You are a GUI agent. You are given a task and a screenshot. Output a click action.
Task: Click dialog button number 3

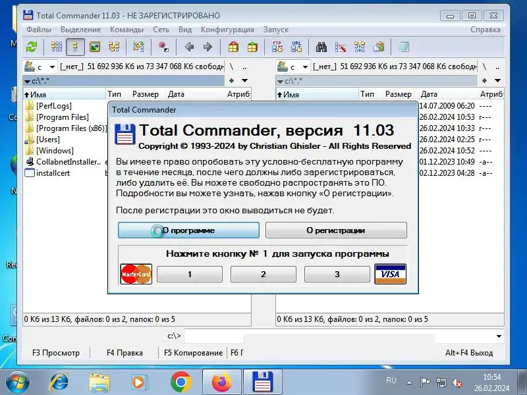[337, 274]
